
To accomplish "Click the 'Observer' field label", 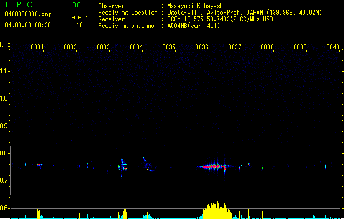I will pyautogui.click(x=111, y=6).
